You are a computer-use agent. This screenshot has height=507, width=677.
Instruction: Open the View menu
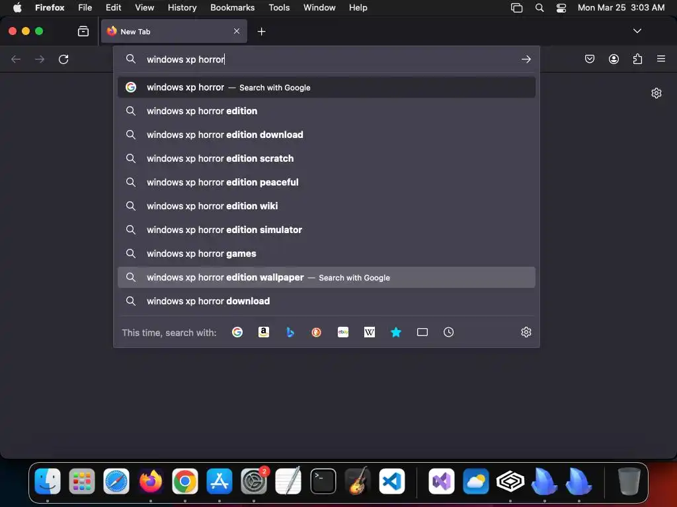point(144,7)
